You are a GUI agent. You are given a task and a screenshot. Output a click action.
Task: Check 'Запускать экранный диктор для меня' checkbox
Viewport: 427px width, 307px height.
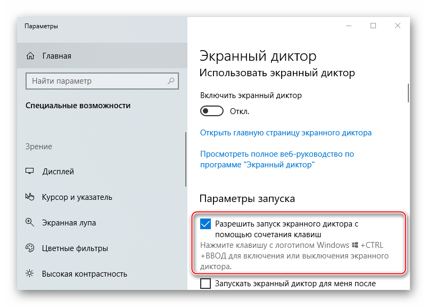pos(206,284)
